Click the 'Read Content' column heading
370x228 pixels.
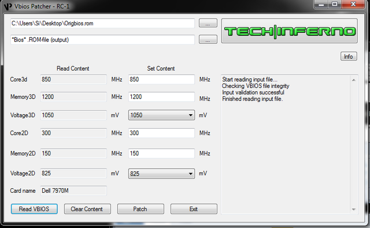pyautogui.click(x=73, y=69)
